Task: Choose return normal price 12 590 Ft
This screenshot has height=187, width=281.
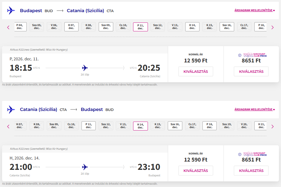Action: coord(196,170)
